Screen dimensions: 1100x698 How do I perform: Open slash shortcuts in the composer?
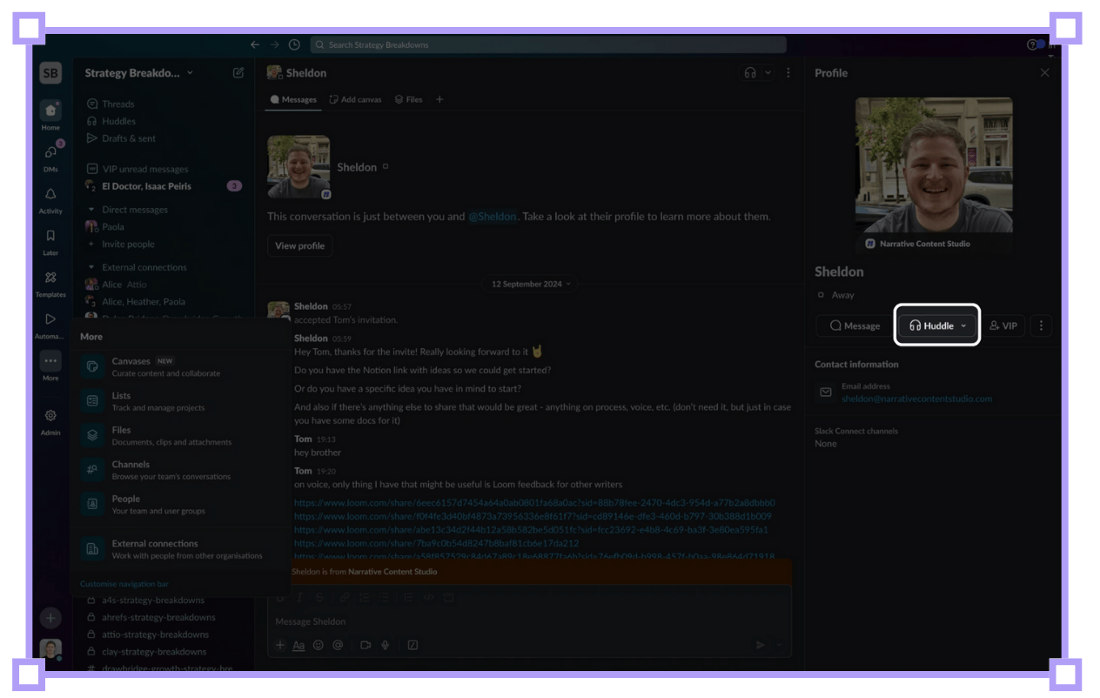pyautogui.click(x=412, y=645)
